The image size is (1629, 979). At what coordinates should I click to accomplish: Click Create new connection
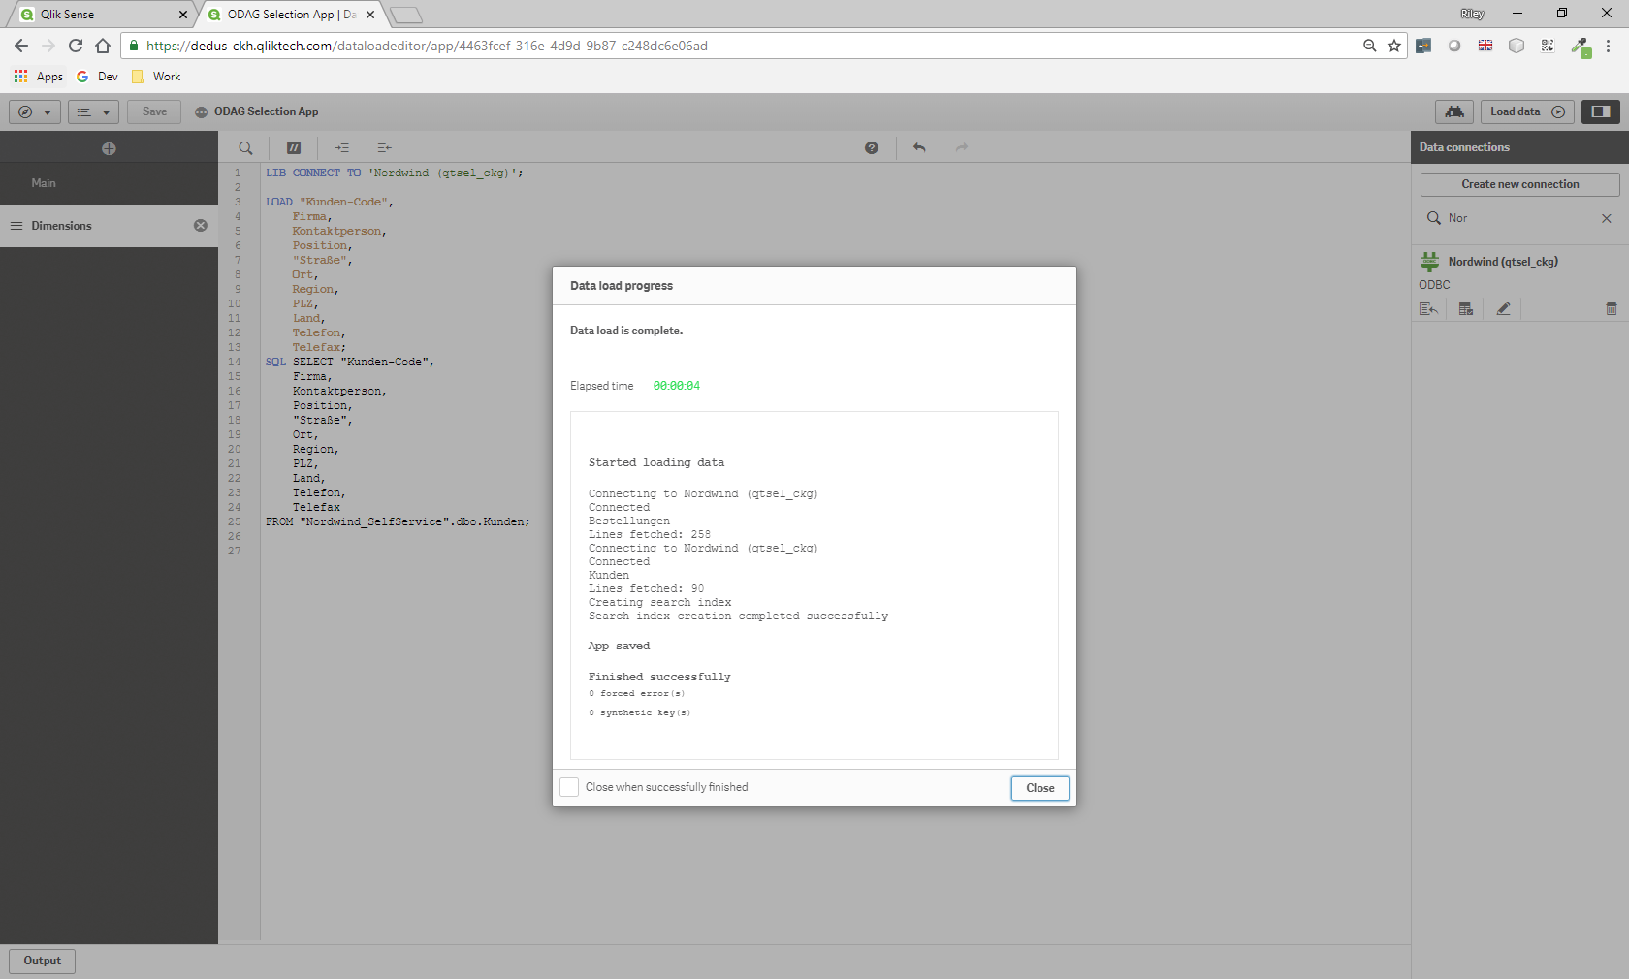click(x=1520, y=184)
